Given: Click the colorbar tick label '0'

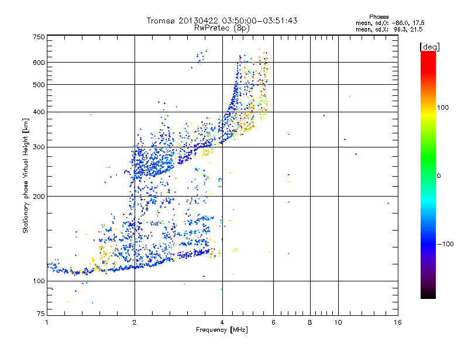Looking at the screenshot, I should (439, 176).
